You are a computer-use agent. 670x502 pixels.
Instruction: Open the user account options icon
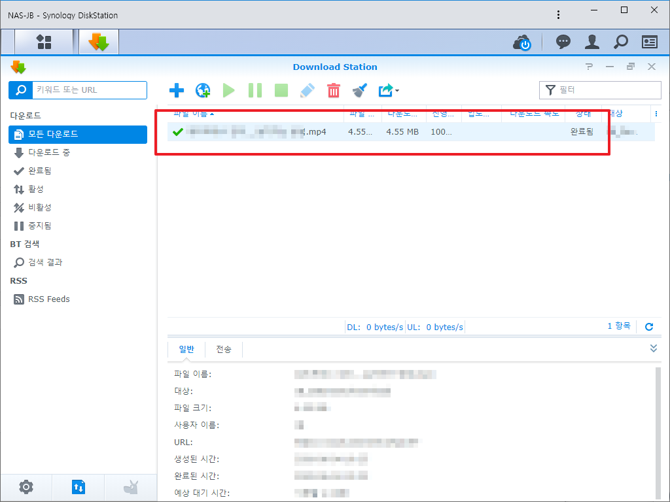(591, 42)
